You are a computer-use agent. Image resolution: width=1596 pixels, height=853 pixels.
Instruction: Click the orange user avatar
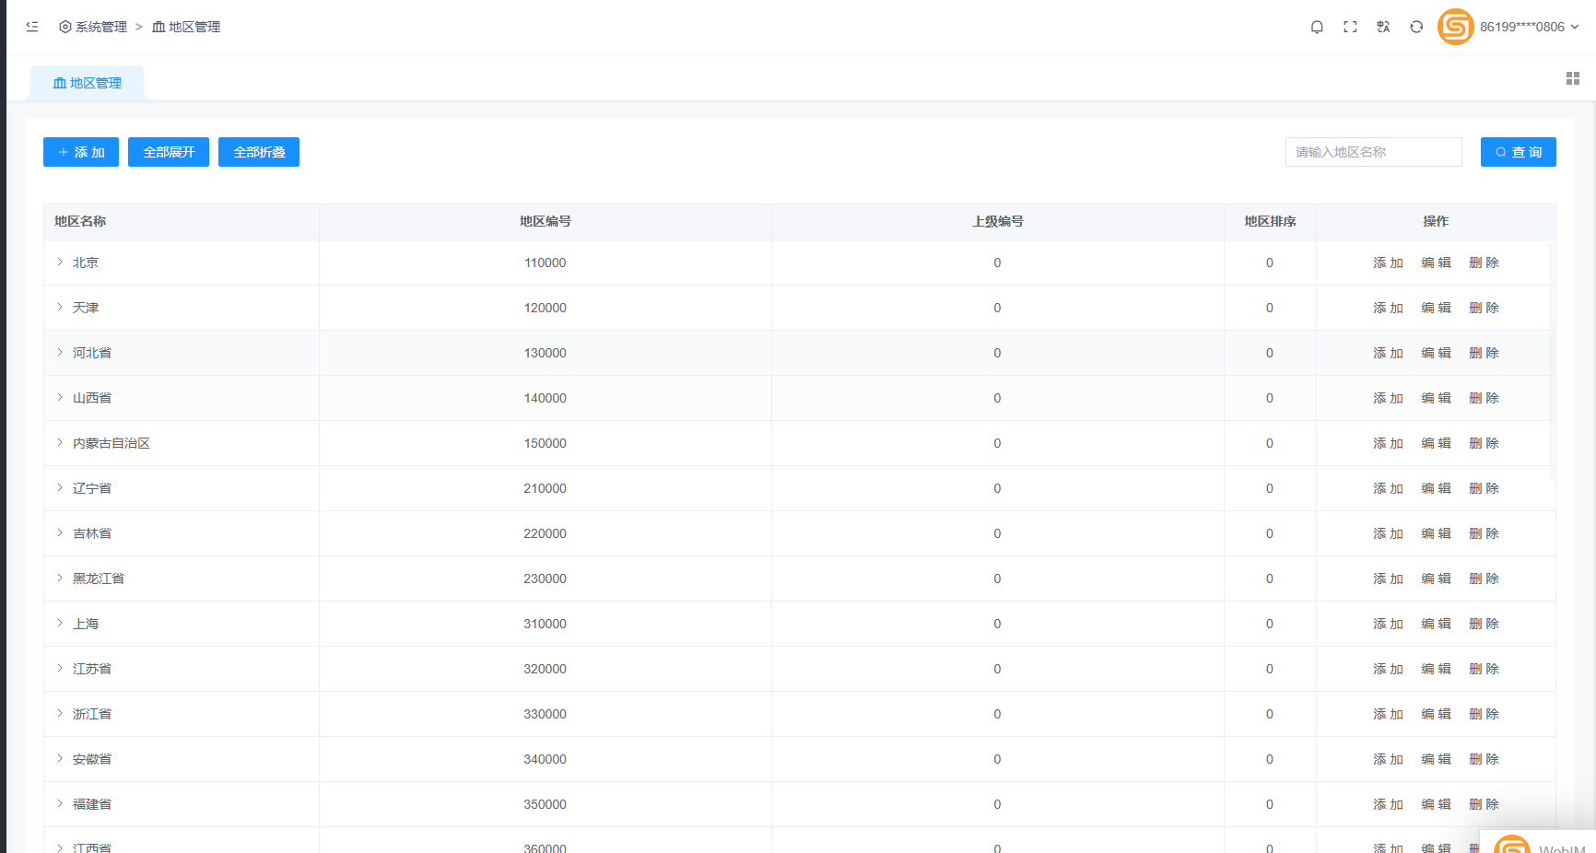coord(1455,27)
